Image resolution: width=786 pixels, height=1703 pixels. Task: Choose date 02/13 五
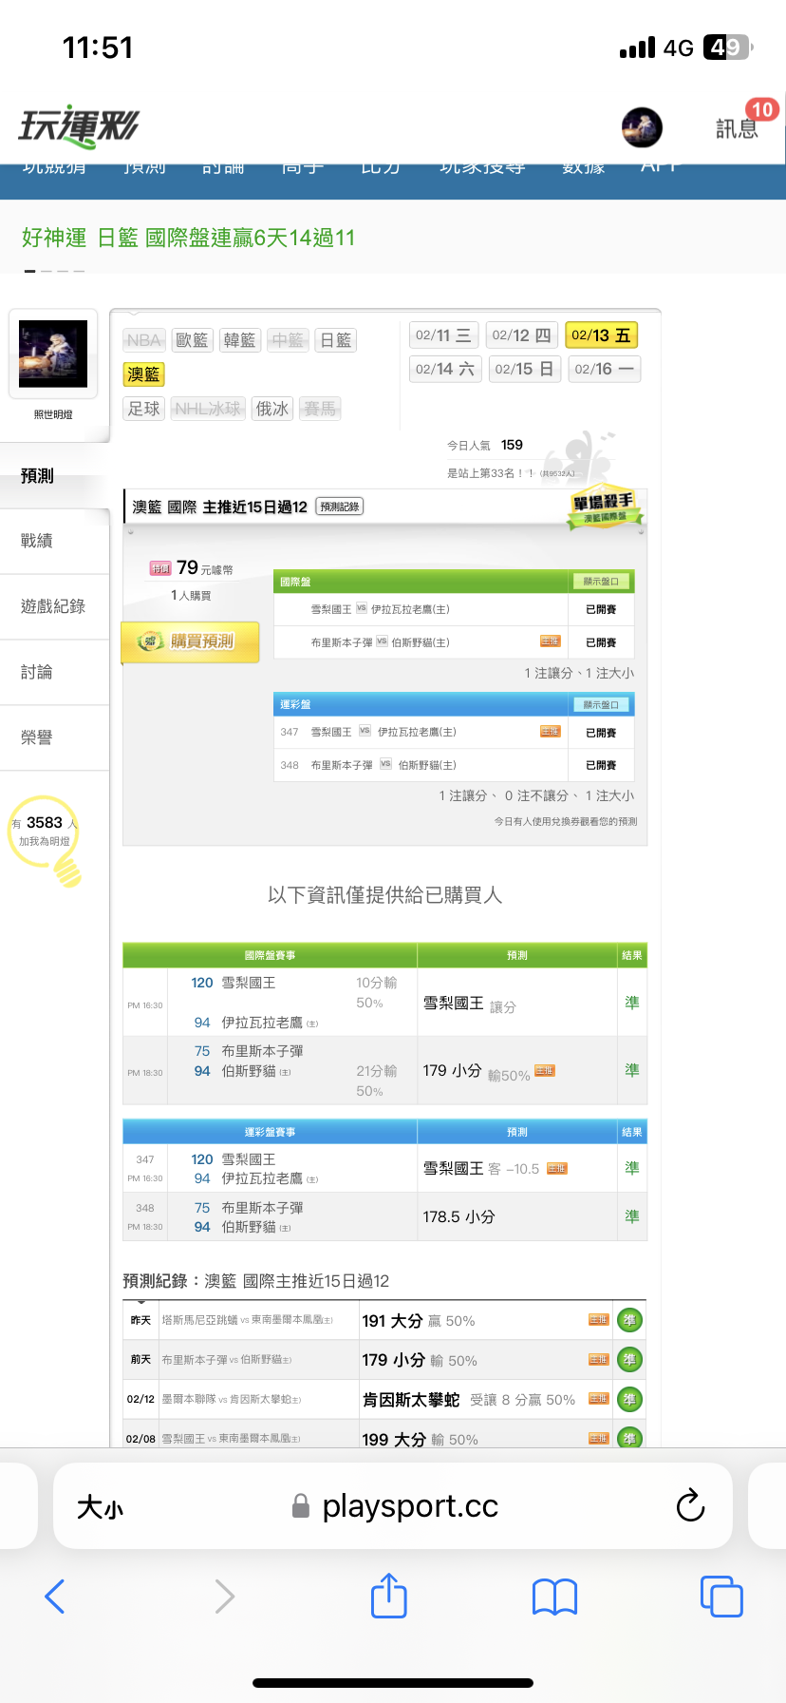tap(602, 335)
